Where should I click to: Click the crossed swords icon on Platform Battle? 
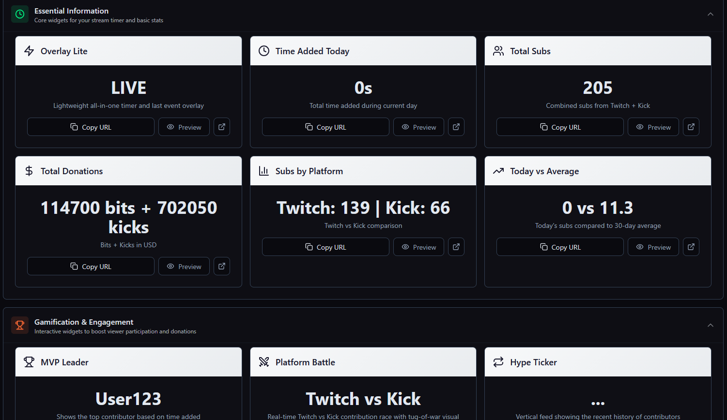point(263,362)
